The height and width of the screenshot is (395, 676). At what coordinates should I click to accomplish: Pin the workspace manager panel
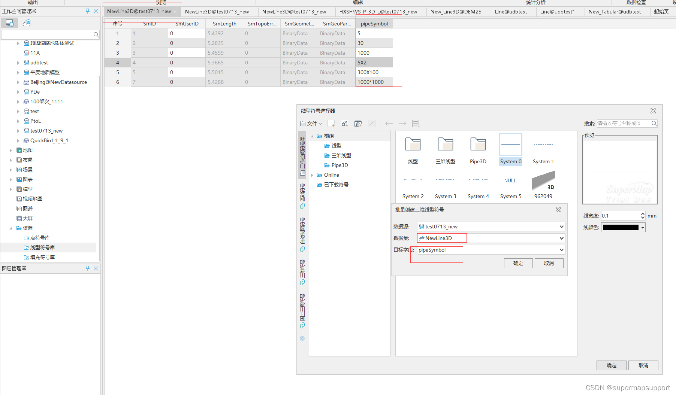tap(88, 11)
